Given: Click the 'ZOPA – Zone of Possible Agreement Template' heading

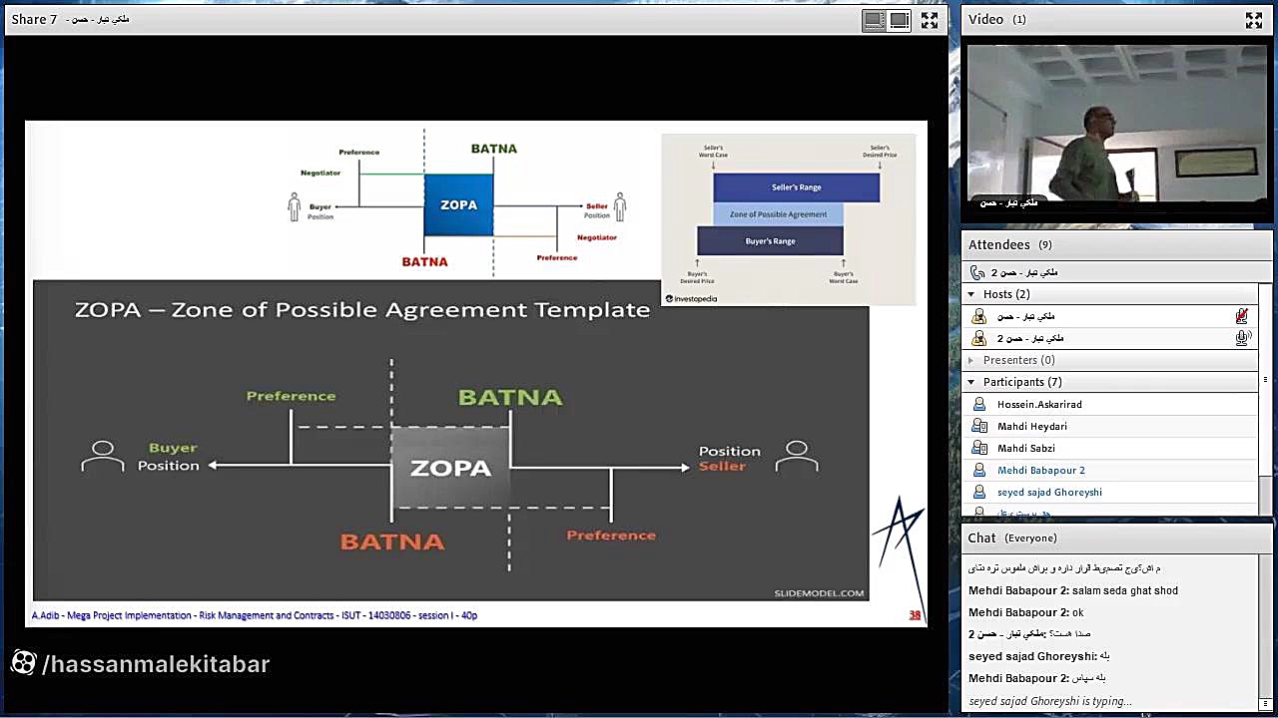Looking at the screenshot, I should 362,310.
